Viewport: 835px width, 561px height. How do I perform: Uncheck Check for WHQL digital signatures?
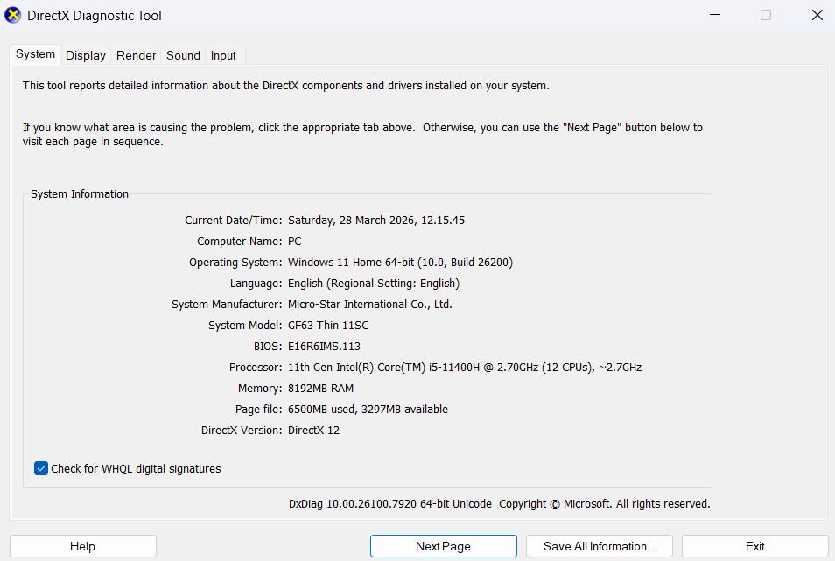(x=41, y=468)
